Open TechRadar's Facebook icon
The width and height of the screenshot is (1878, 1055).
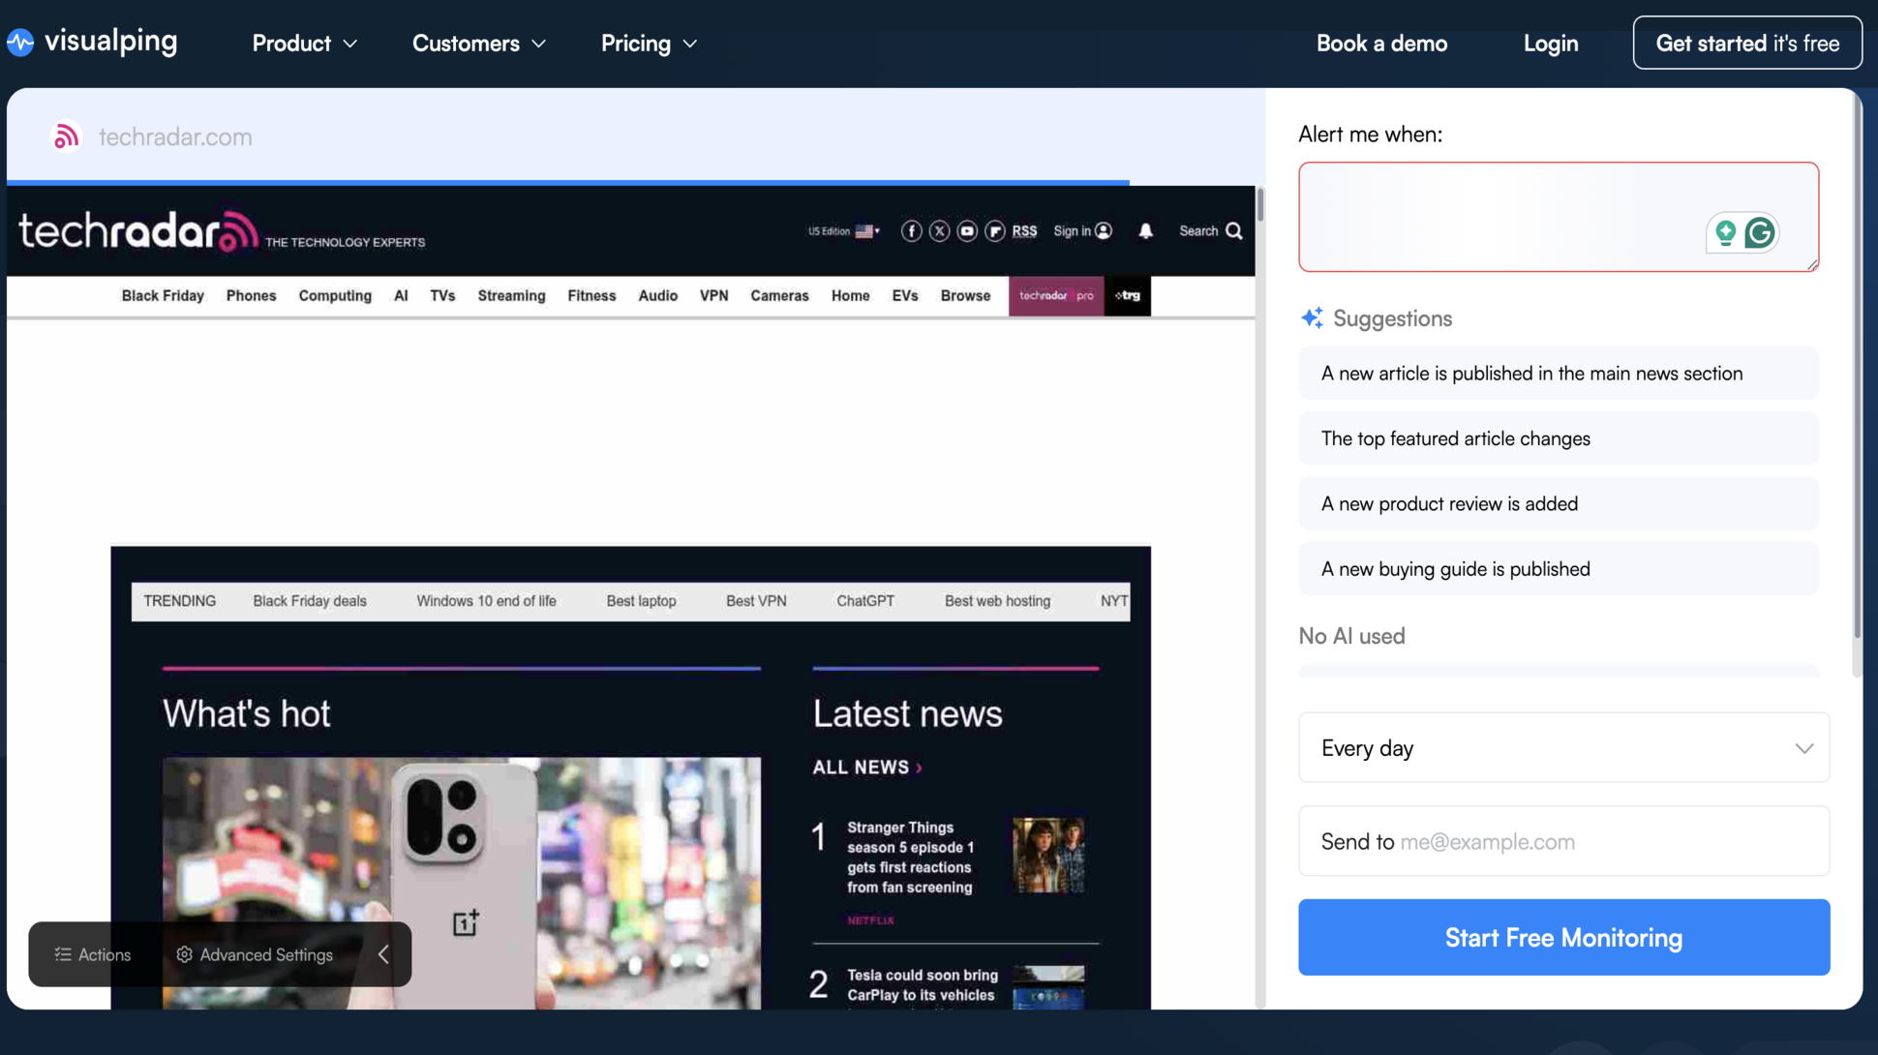pos(911,231)
